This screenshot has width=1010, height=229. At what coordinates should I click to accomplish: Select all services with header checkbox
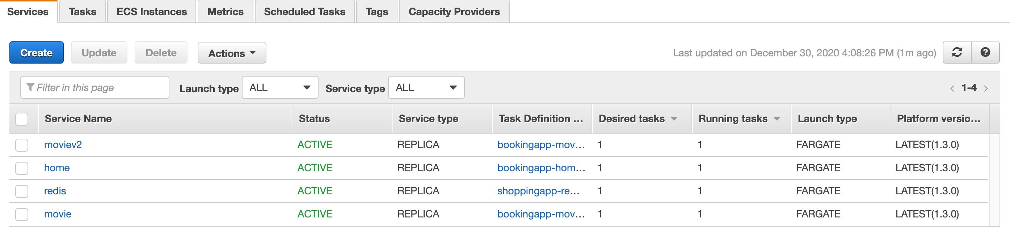22,119
